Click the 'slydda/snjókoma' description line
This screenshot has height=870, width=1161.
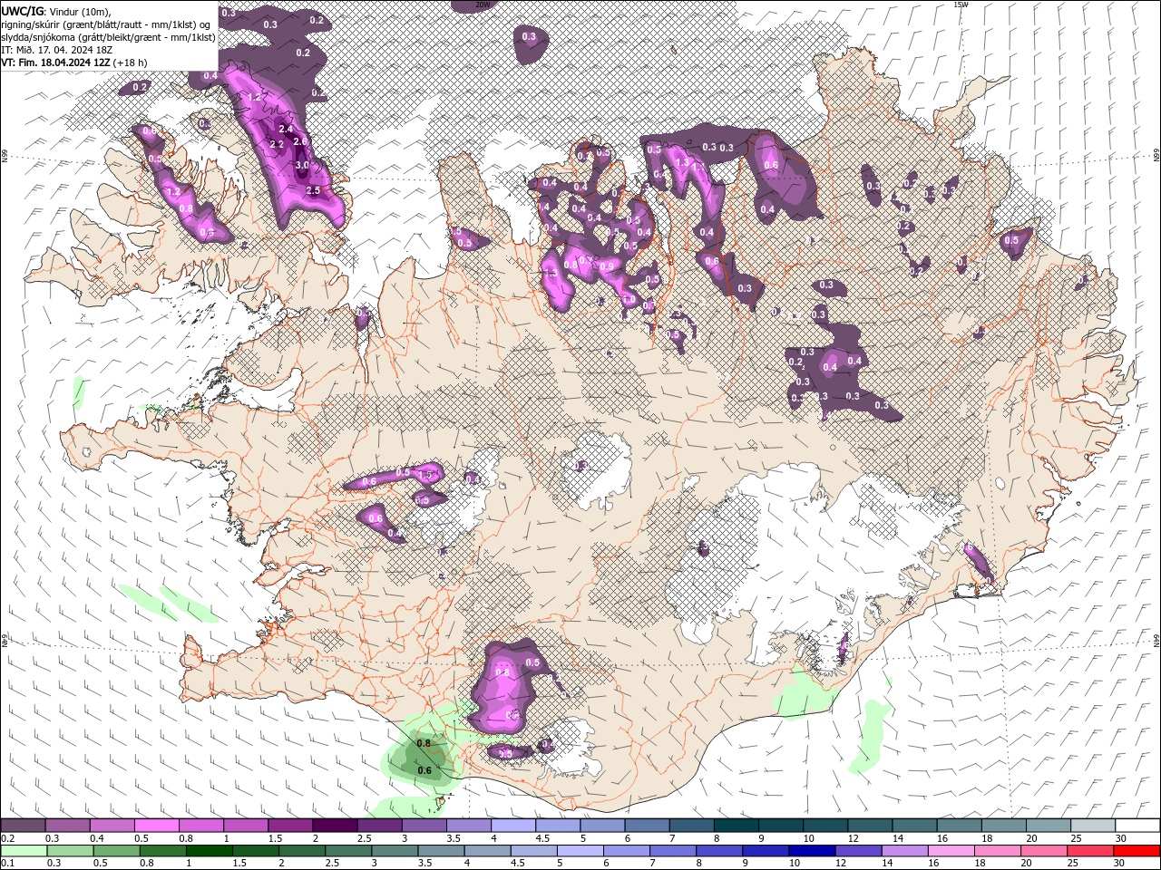[x=109, y=37]
